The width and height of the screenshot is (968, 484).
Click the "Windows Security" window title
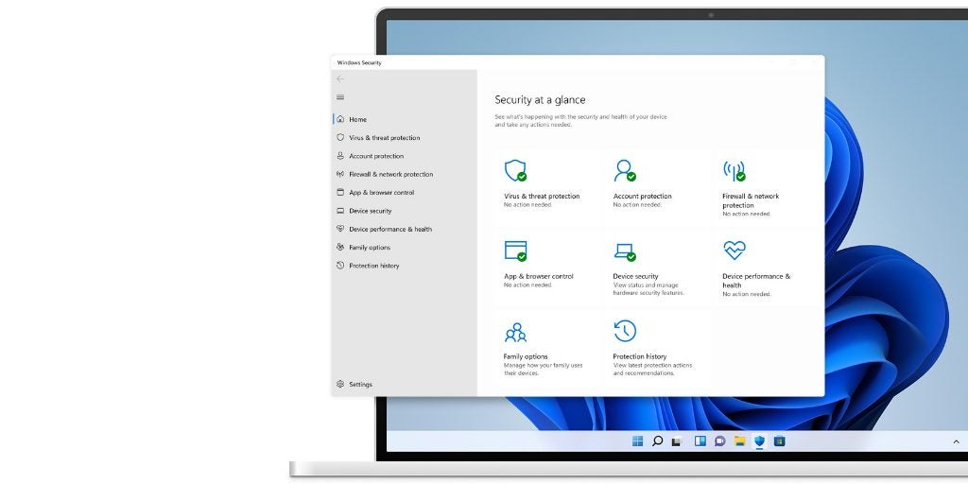pos(359,63)
